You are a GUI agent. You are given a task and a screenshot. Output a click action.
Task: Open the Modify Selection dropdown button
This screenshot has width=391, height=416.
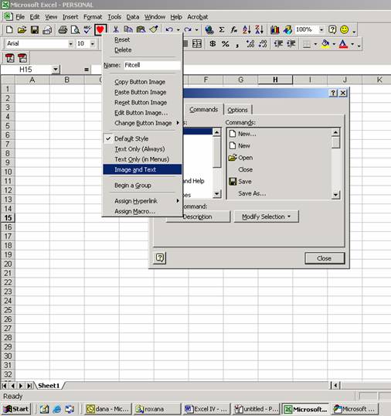[x=266, y=217]
